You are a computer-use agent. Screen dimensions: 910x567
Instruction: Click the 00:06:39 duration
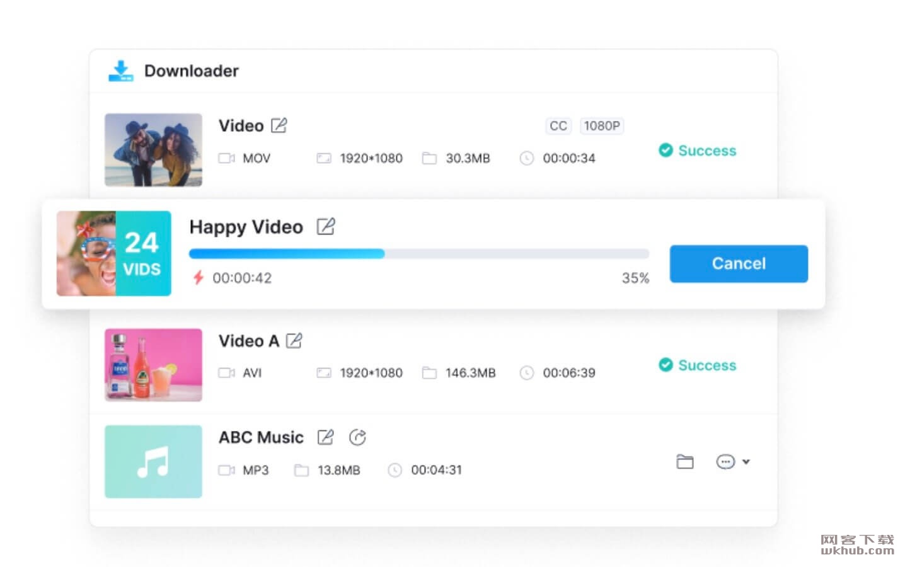coord(569,373)
